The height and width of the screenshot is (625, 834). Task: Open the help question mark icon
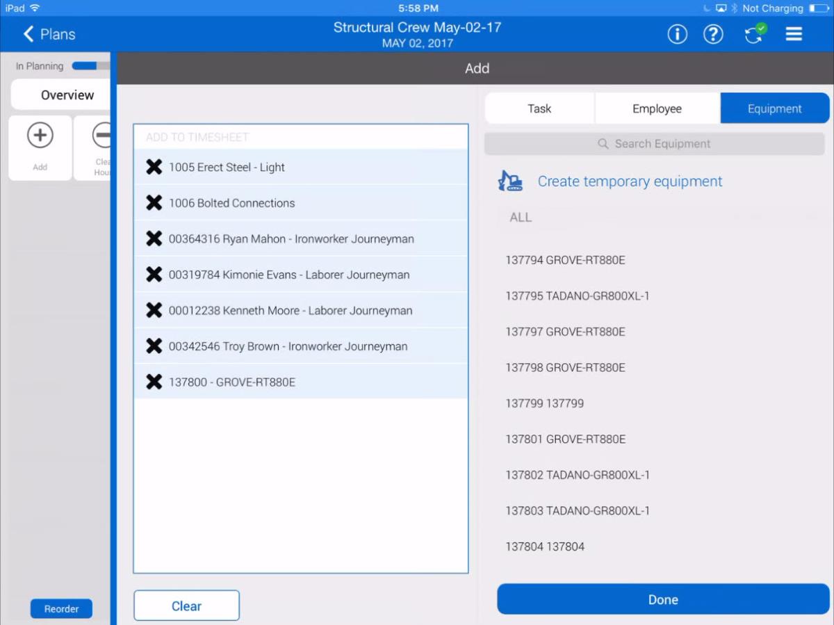[x=713, y=34]
